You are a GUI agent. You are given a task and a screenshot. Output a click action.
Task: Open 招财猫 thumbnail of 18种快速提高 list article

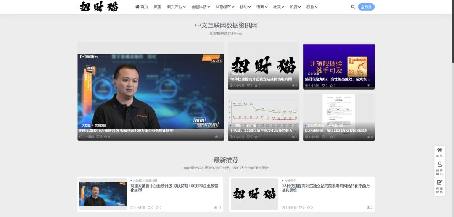tap(254, 194)
